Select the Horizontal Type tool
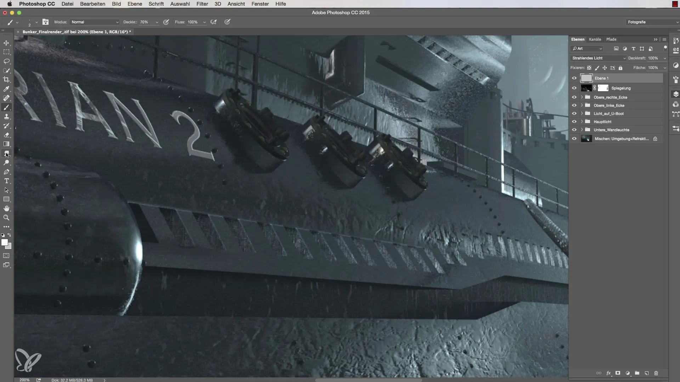The width and height of the screenshot is (680, 382). tap(6, 181)
